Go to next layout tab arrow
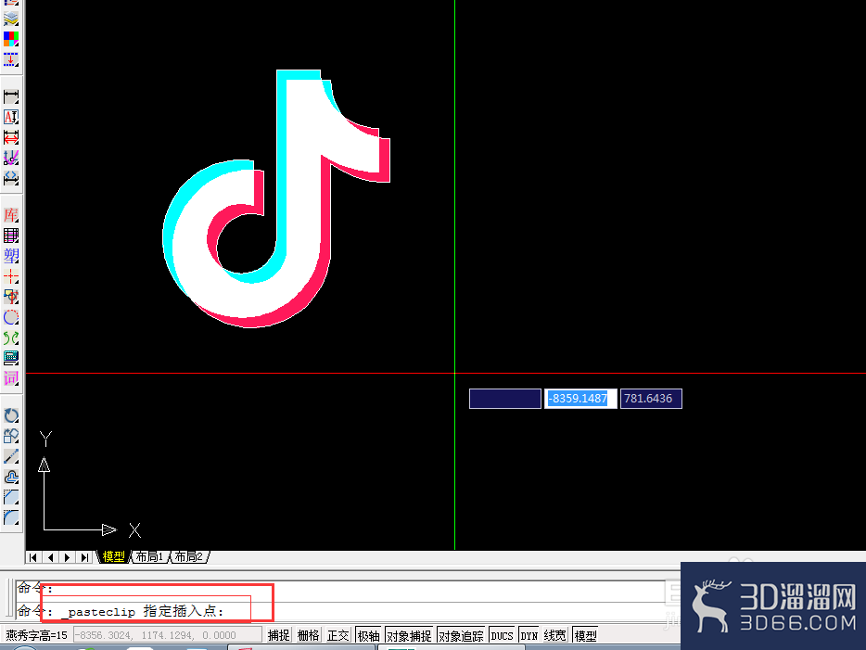 pyautogui.click(x=68, y=557)
